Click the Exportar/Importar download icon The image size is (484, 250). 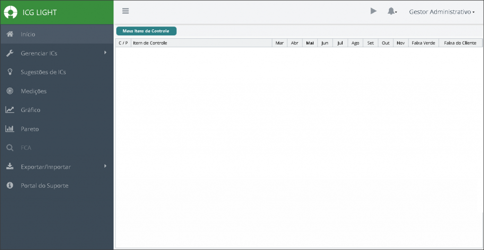click(x=10, y=167)
